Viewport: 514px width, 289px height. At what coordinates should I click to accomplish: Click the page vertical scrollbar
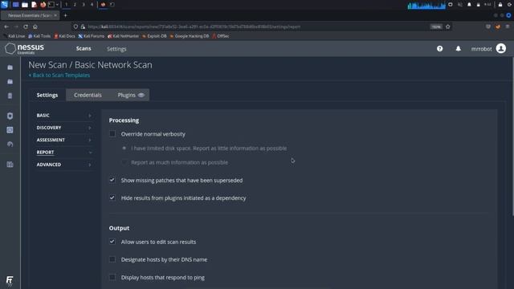[x=512, y=137]
